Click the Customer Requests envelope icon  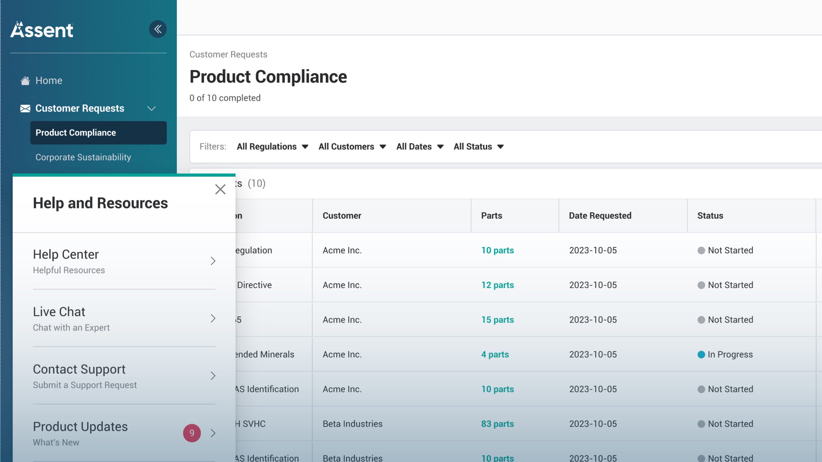click(25, 108)
